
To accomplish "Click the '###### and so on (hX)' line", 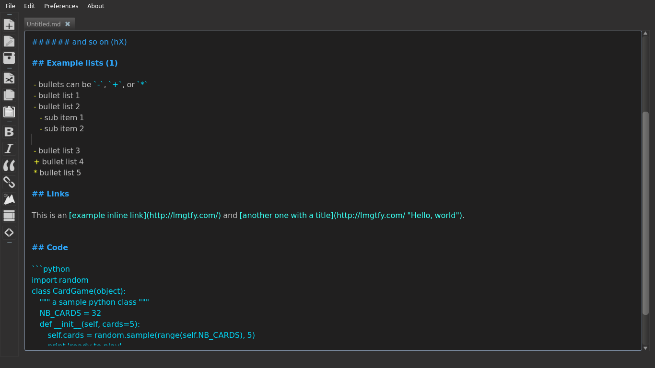I will tap(79, 42).
